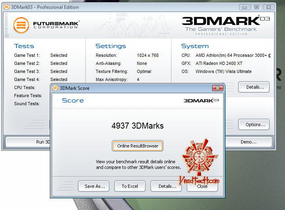Click the 'Game Test 2:' label
The height and width of the screenshot is (210, 285).
pyautogui.click(x=27, y=63)
